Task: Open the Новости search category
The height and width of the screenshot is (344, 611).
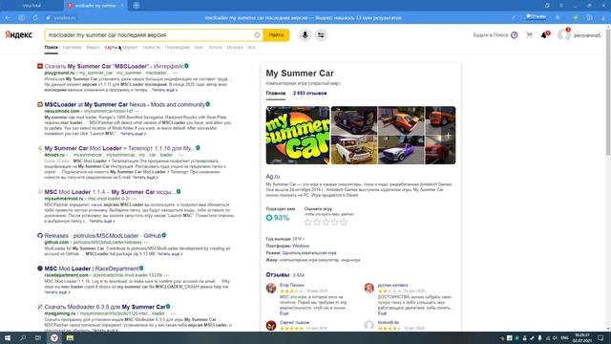Action: [151, 47]
